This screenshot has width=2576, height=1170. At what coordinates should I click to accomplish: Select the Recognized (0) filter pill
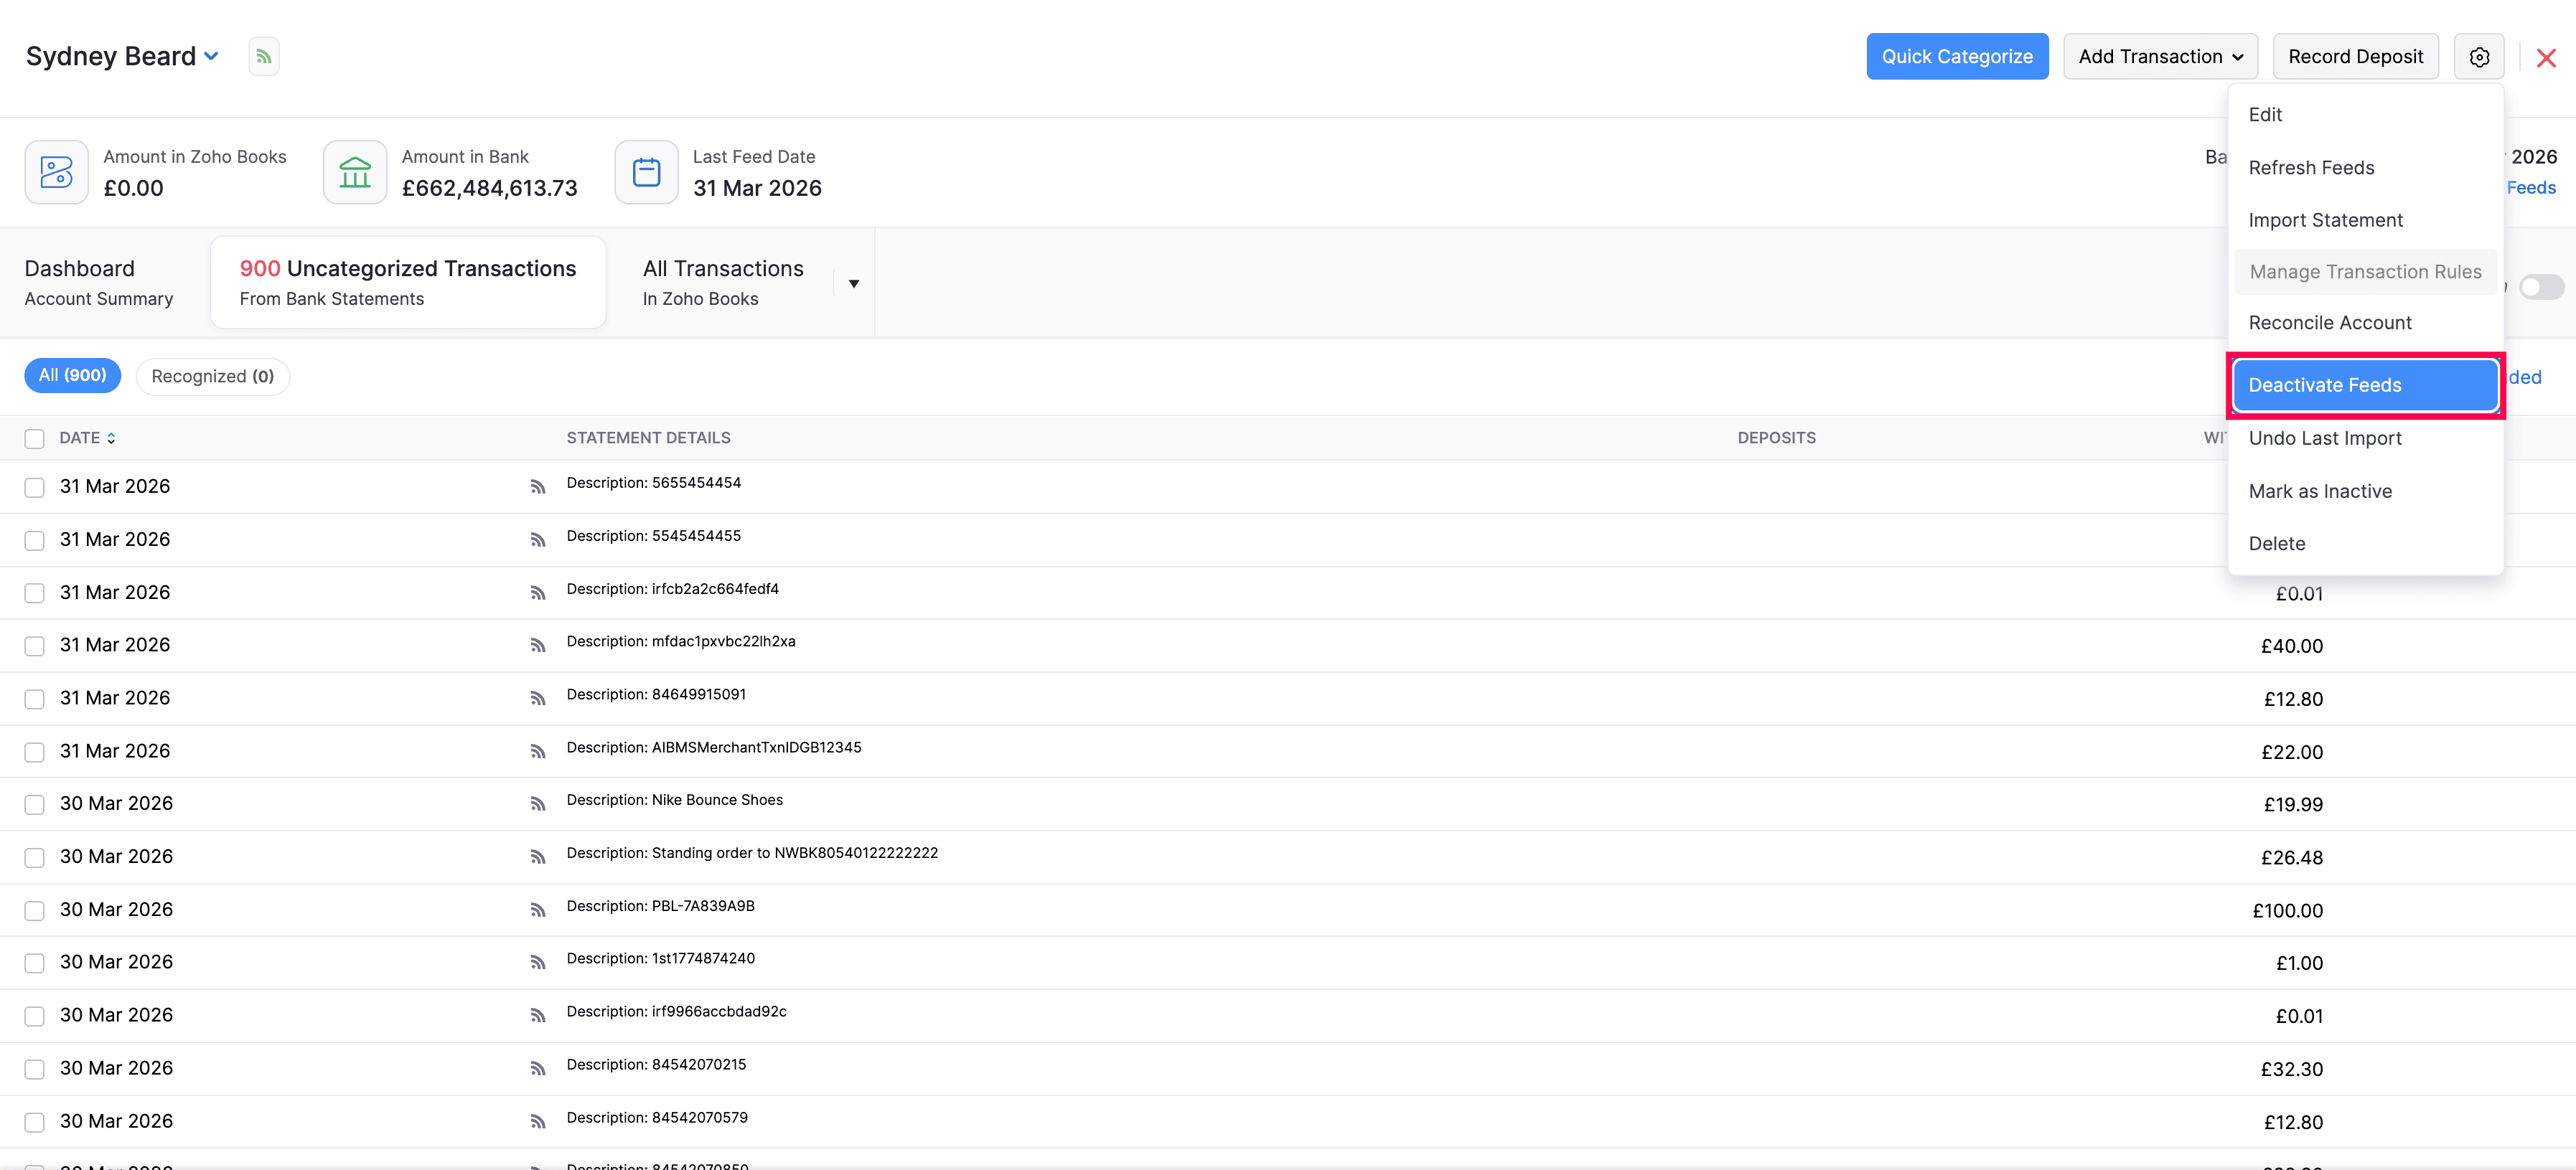(x=212, y=377)
